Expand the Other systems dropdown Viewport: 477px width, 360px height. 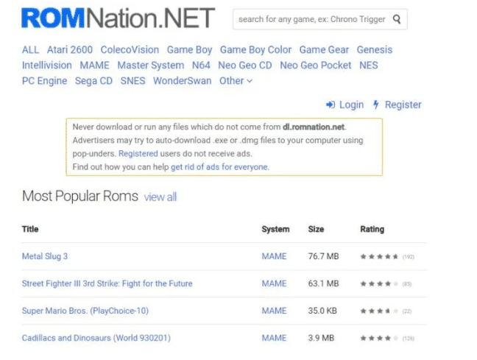(236, 81)
